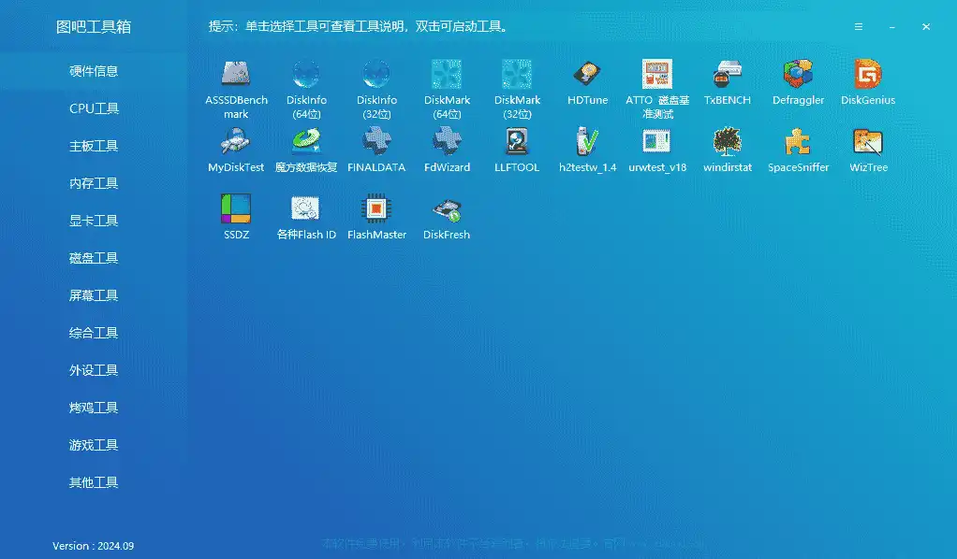
Task: Select the 磁盘工具 category
Action: tap(94, 259)
